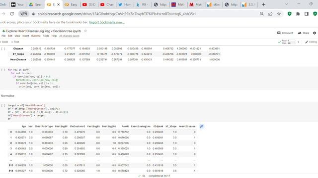
Task: Star the notebook next to its title
Action: click(x=85, y=31)
